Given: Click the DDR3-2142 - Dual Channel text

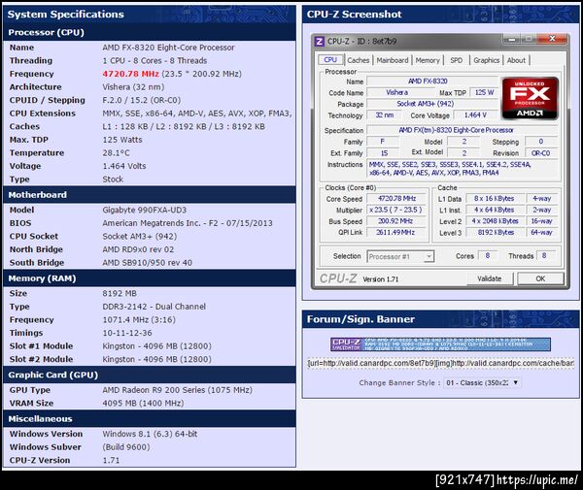Looking at the screenshot, I should coord(154,307).
